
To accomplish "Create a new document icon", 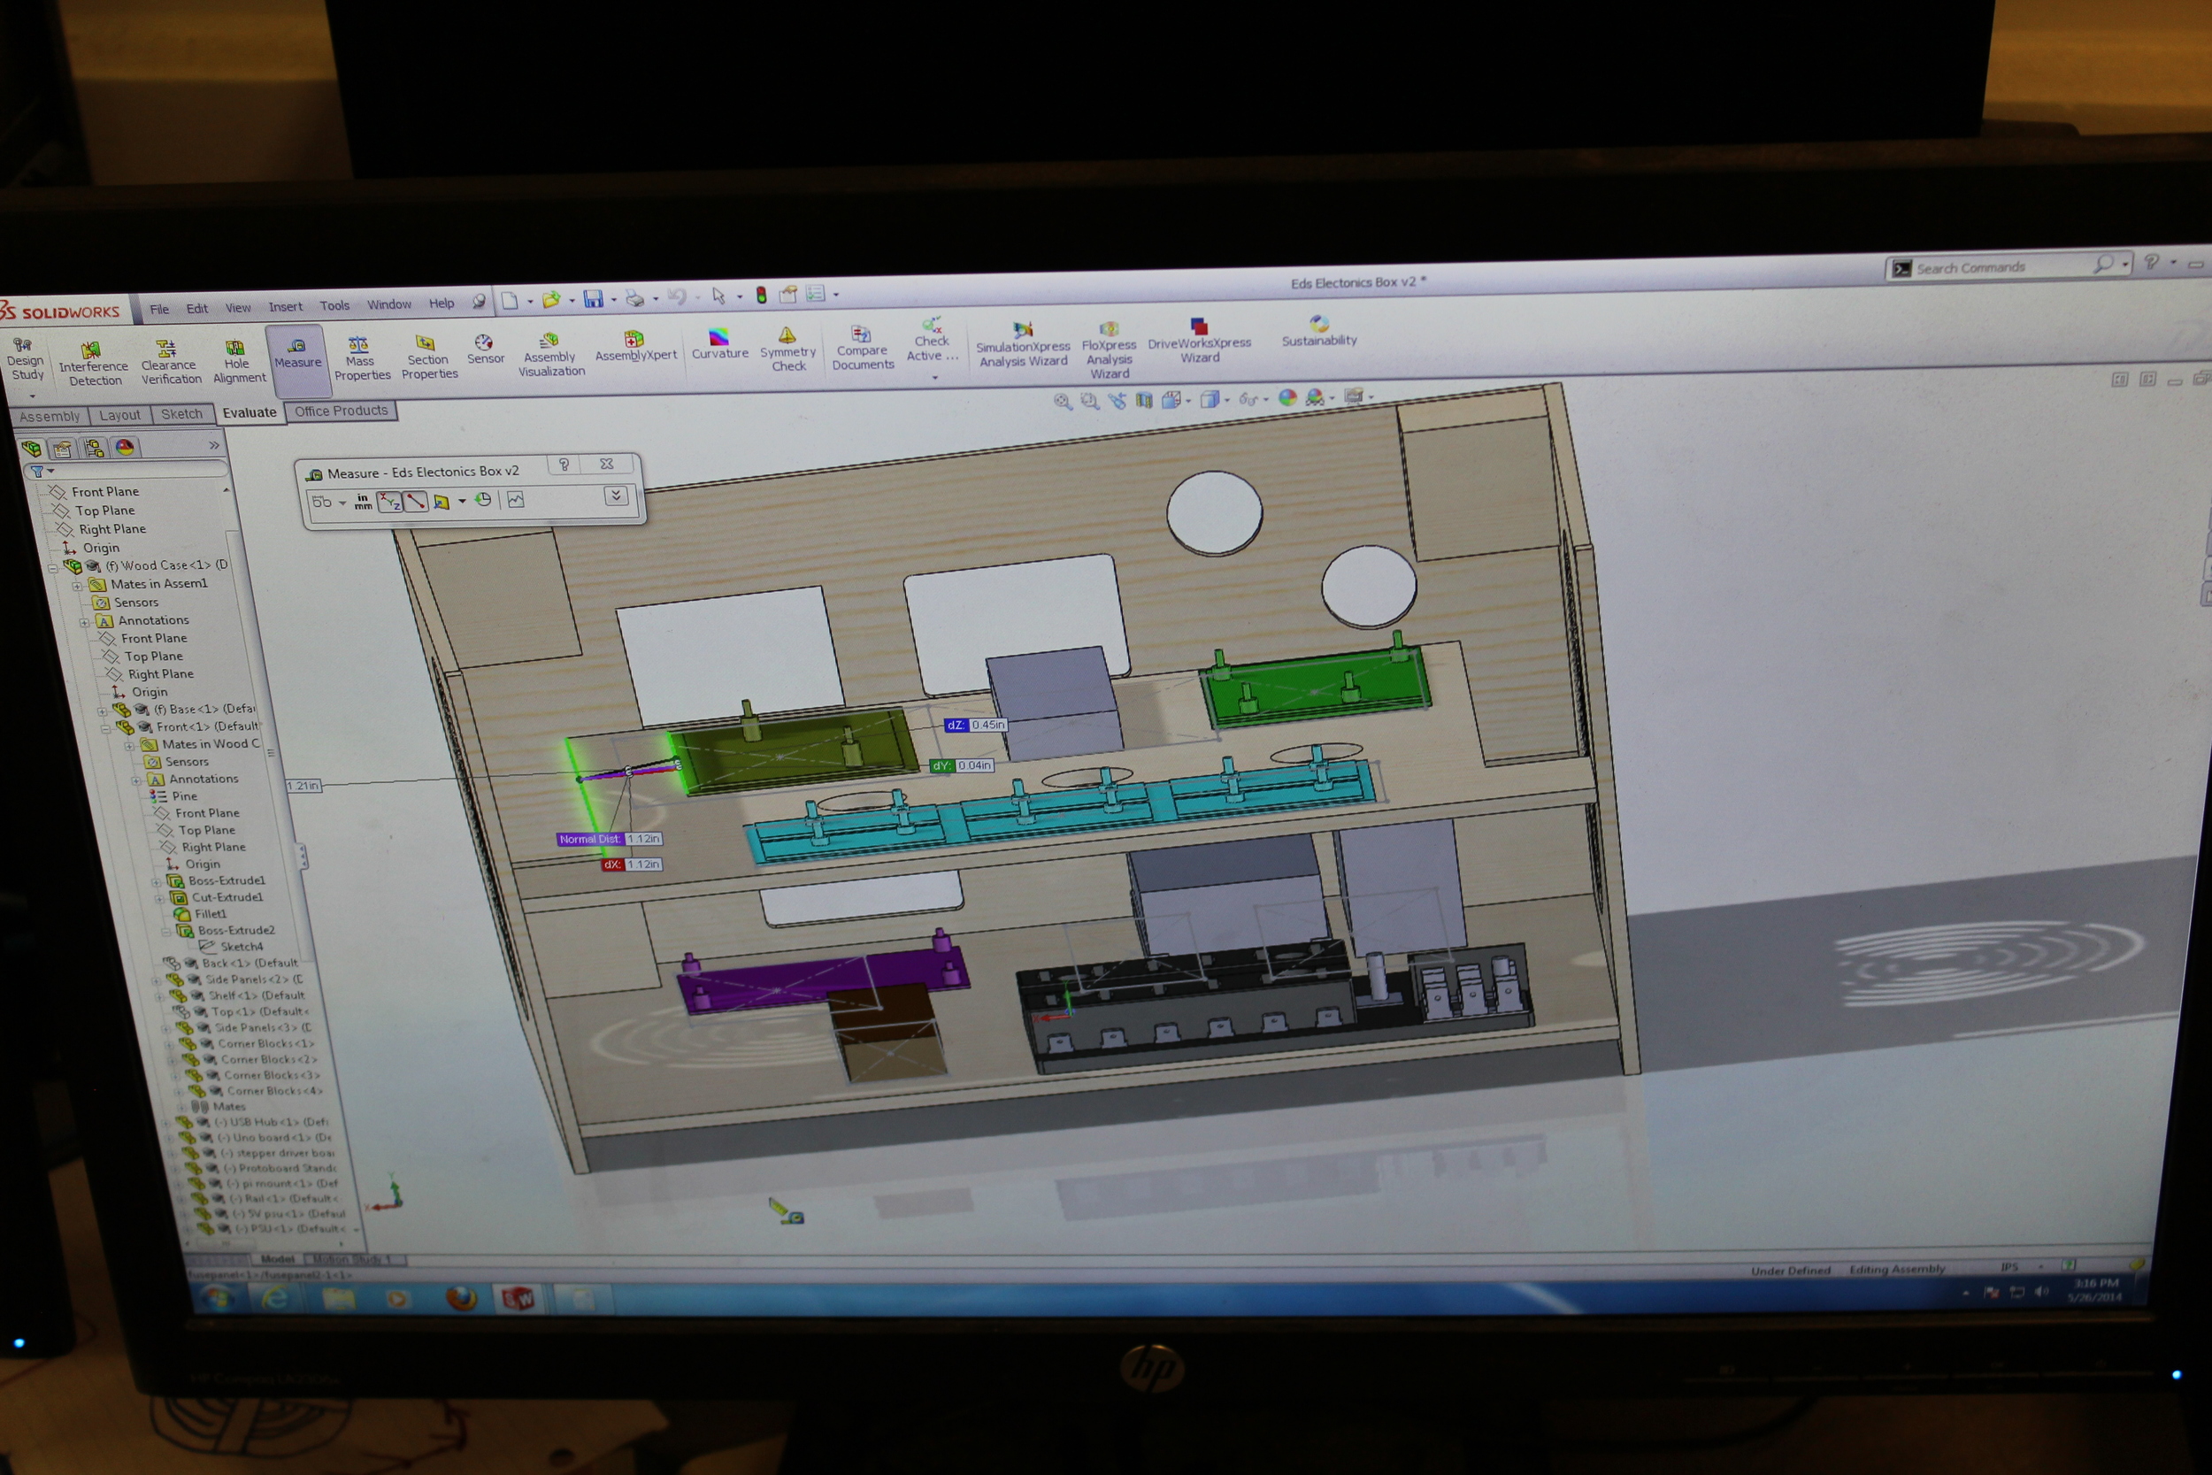I will pyautogui.click(x=509, y=300).
